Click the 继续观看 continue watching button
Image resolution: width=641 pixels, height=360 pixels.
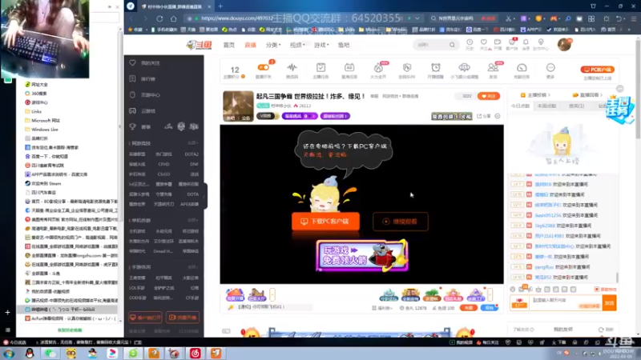click(x=400, y=222)
